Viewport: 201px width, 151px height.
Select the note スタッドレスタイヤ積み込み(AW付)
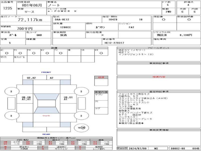[143, 98]
